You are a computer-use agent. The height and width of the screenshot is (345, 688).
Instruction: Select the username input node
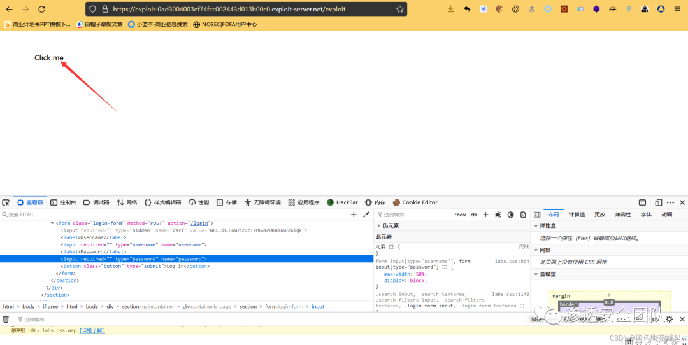(134, 244)
